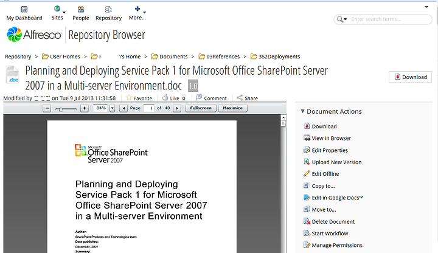Open the 352Deployments breadcrumb folder
The width and height of the screenshot is (438, 253).
(275, 57)
